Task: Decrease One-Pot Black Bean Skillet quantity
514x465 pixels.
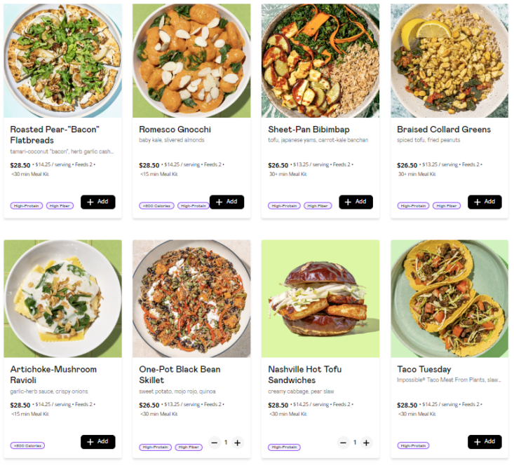Action: point(215,443)
